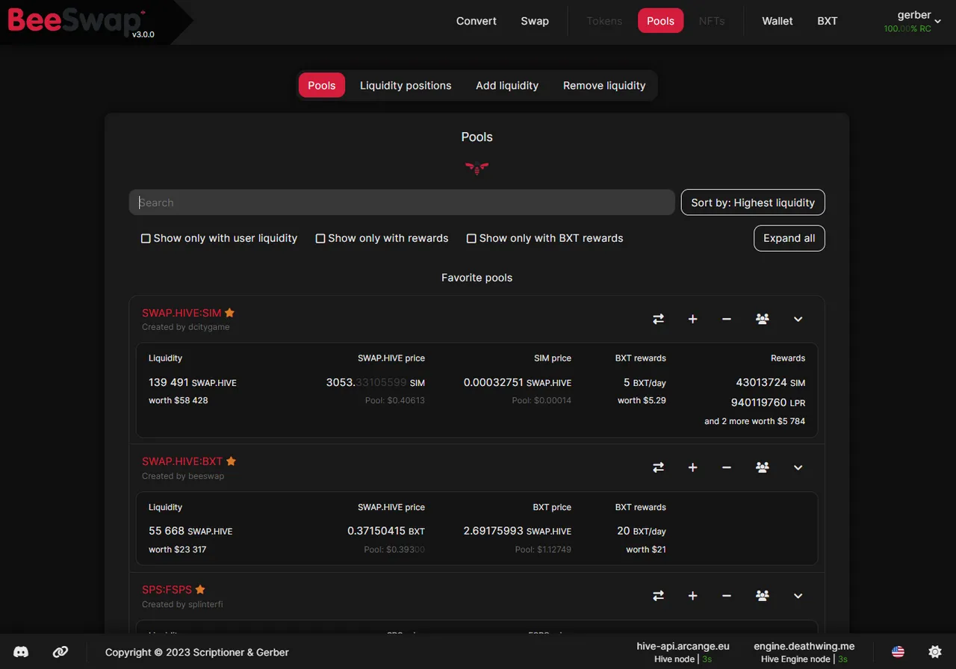This screenshot has width=956, height=669.
Task: Open the Convert menu item
Action: pos(477,21)
